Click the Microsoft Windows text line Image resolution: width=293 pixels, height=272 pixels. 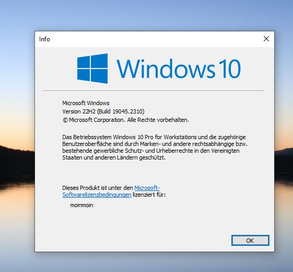[86, 103]
